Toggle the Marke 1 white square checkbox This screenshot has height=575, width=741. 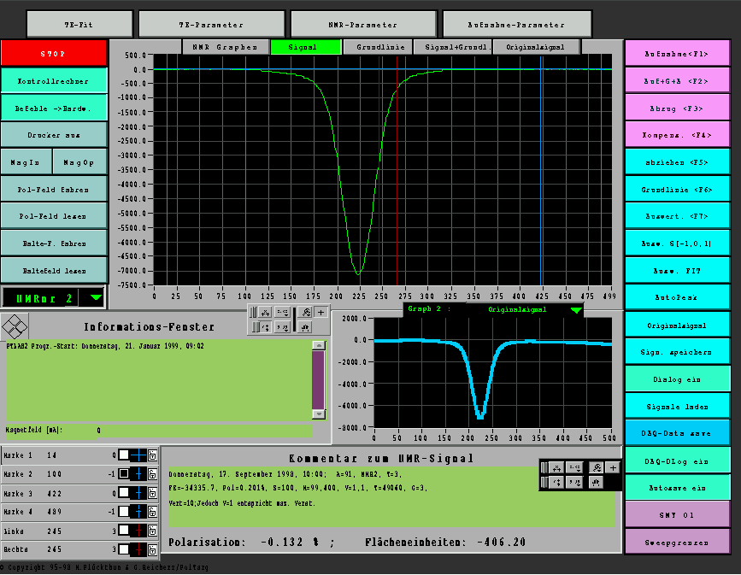(x=123, y=456)
